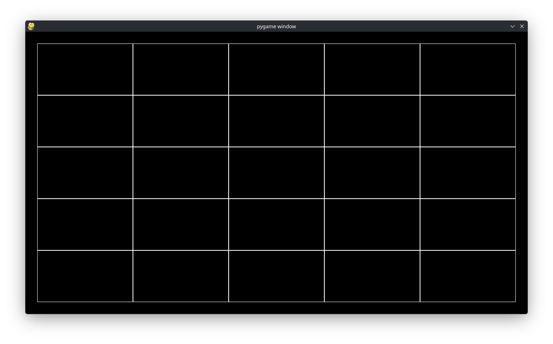Select the bottom-left cell of the grid
Image resolution: width=553 pixels, height=344 pixels.
(85, 276)
